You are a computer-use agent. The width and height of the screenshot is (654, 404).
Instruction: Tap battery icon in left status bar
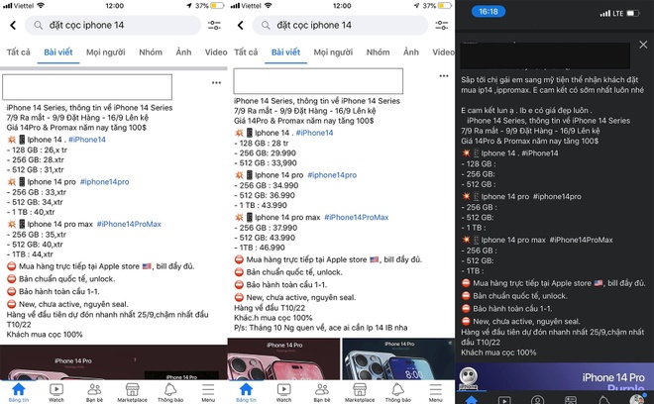click(x=217, y=5)
